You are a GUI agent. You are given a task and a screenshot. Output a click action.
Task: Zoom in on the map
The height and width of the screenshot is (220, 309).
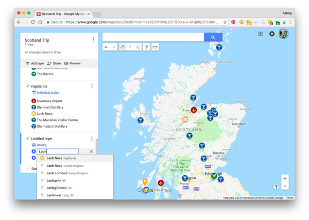(285, 178)
